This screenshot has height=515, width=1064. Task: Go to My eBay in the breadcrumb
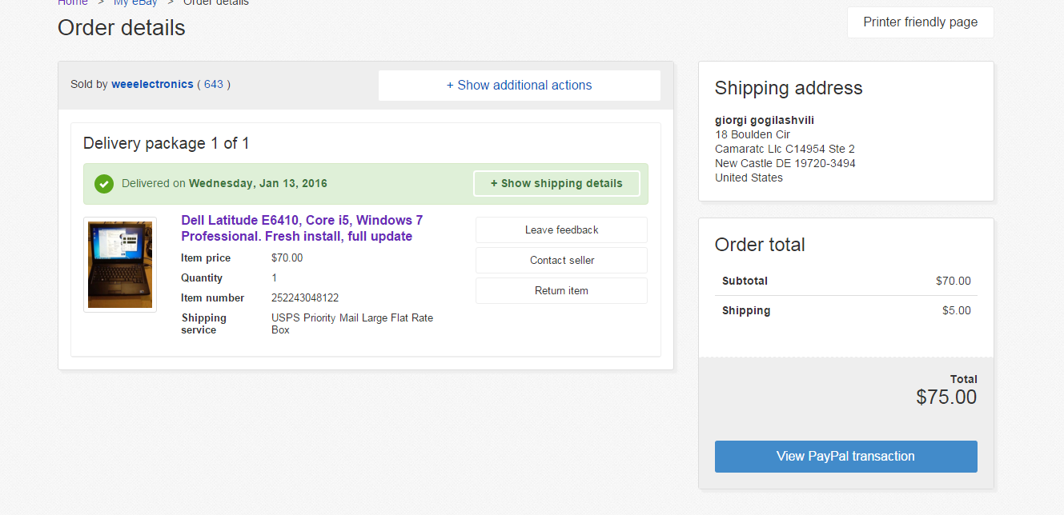click(x=135, y=2)
